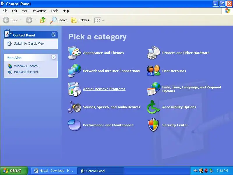Click the Control Panel title bar icon

3,3
